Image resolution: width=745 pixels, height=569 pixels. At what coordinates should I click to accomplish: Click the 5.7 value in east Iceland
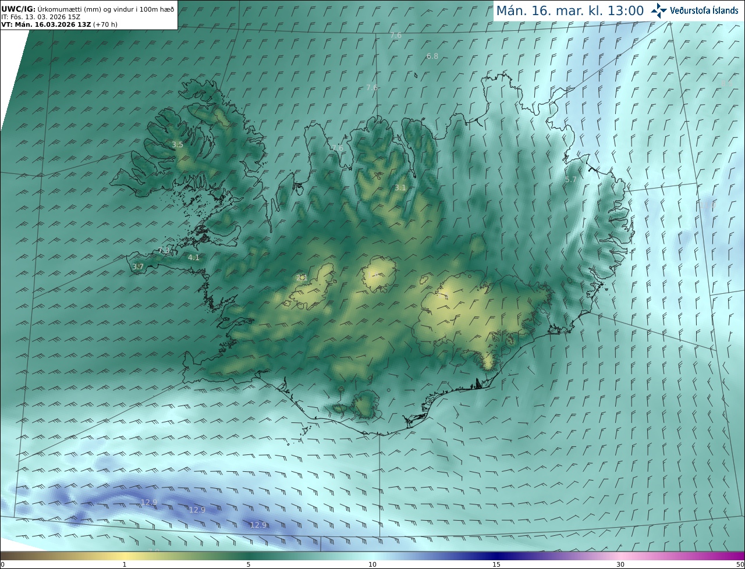571,180
